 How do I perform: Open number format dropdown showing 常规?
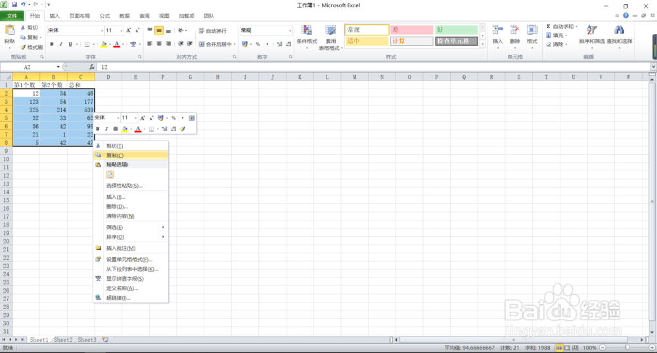[x=290, y=31]
